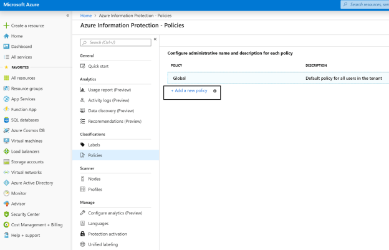
Task: Click the Default policy description cell
Action: click(x=343, y=79)
